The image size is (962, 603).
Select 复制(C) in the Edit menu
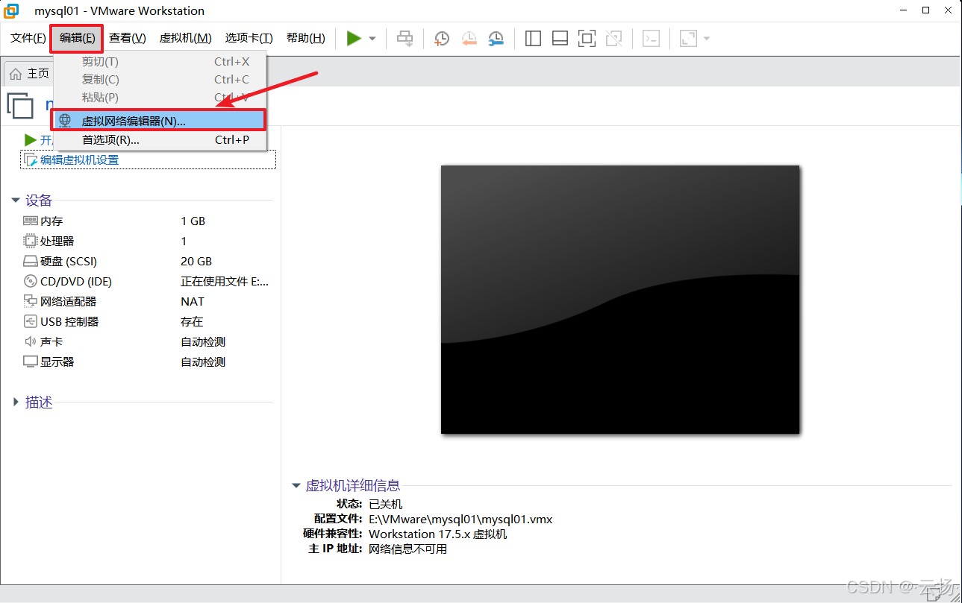[159, 79]
